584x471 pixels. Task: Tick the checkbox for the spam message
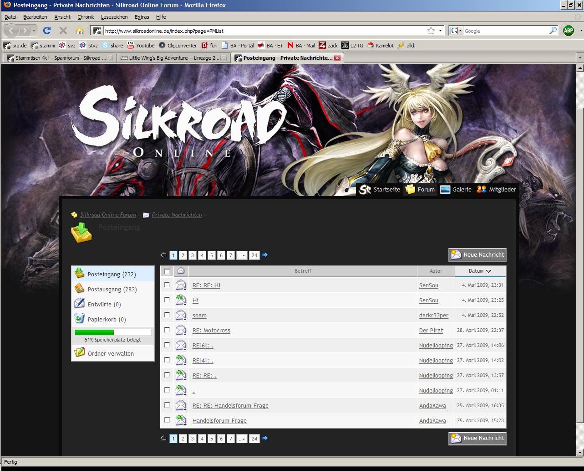click(167, 315)
